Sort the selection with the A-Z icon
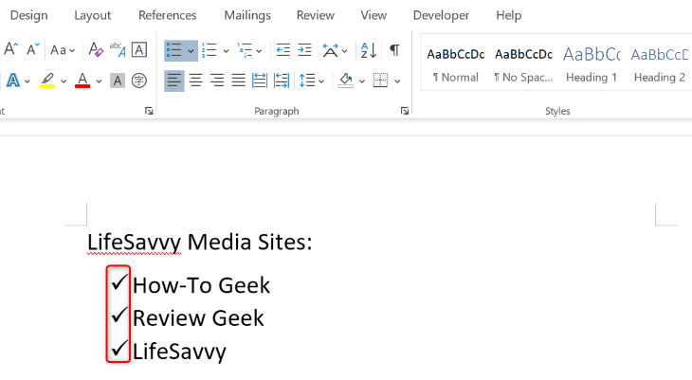 (x=369, y=50)
